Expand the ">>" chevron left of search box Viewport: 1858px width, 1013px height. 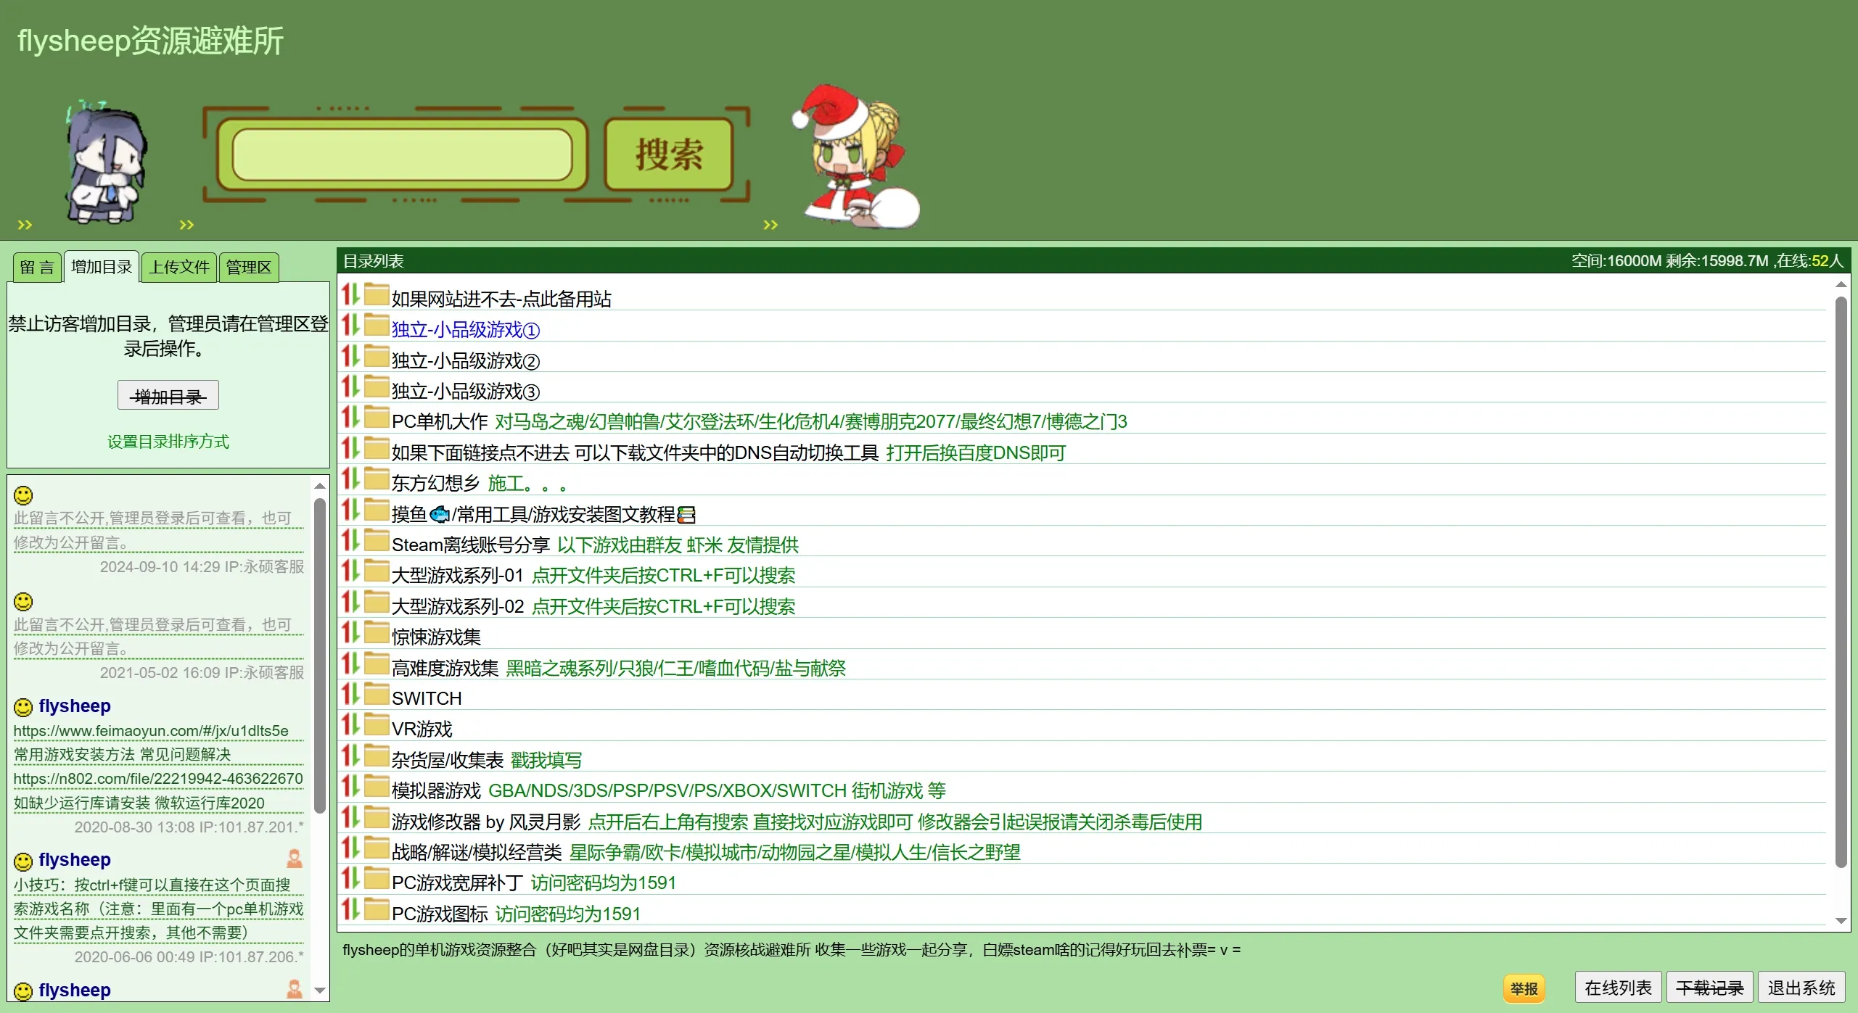point(186,225)
